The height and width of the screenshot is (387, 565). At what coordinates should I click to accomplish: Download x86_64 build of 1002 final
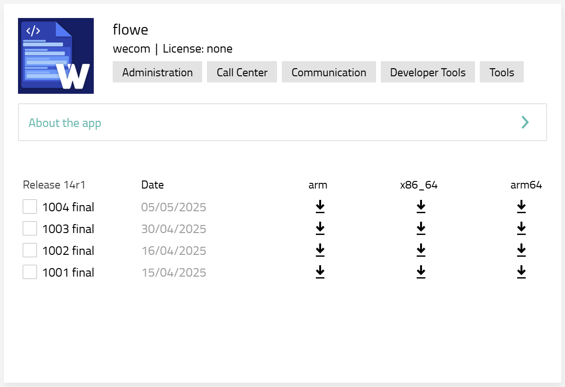[421, 250]
